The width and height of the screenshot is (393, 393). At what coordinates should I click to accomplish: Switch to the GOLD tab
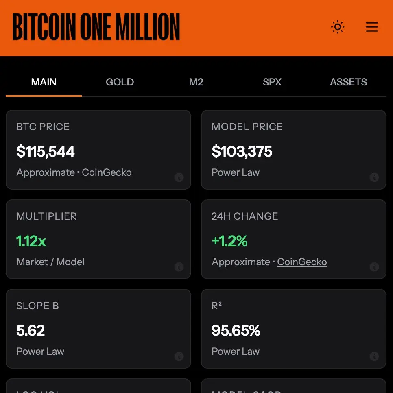point(120,82)
